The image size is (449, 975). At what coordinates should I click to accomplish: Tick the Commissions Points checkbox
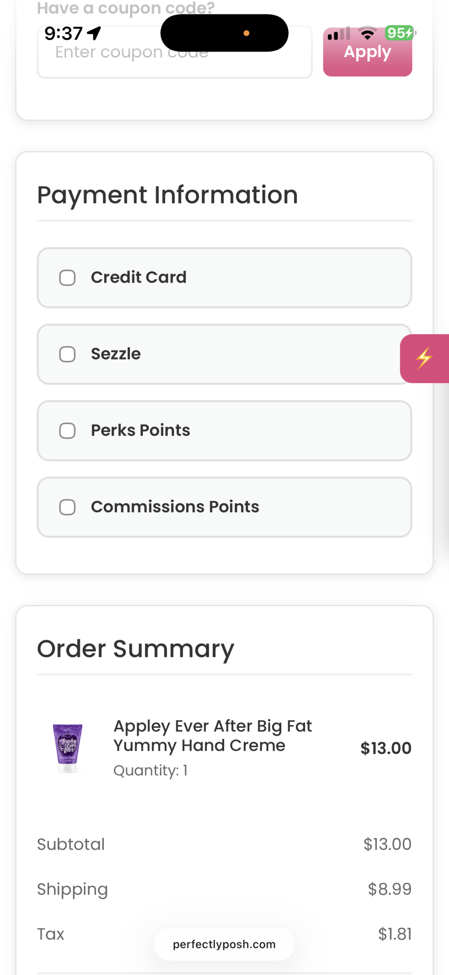click(67, 507)
